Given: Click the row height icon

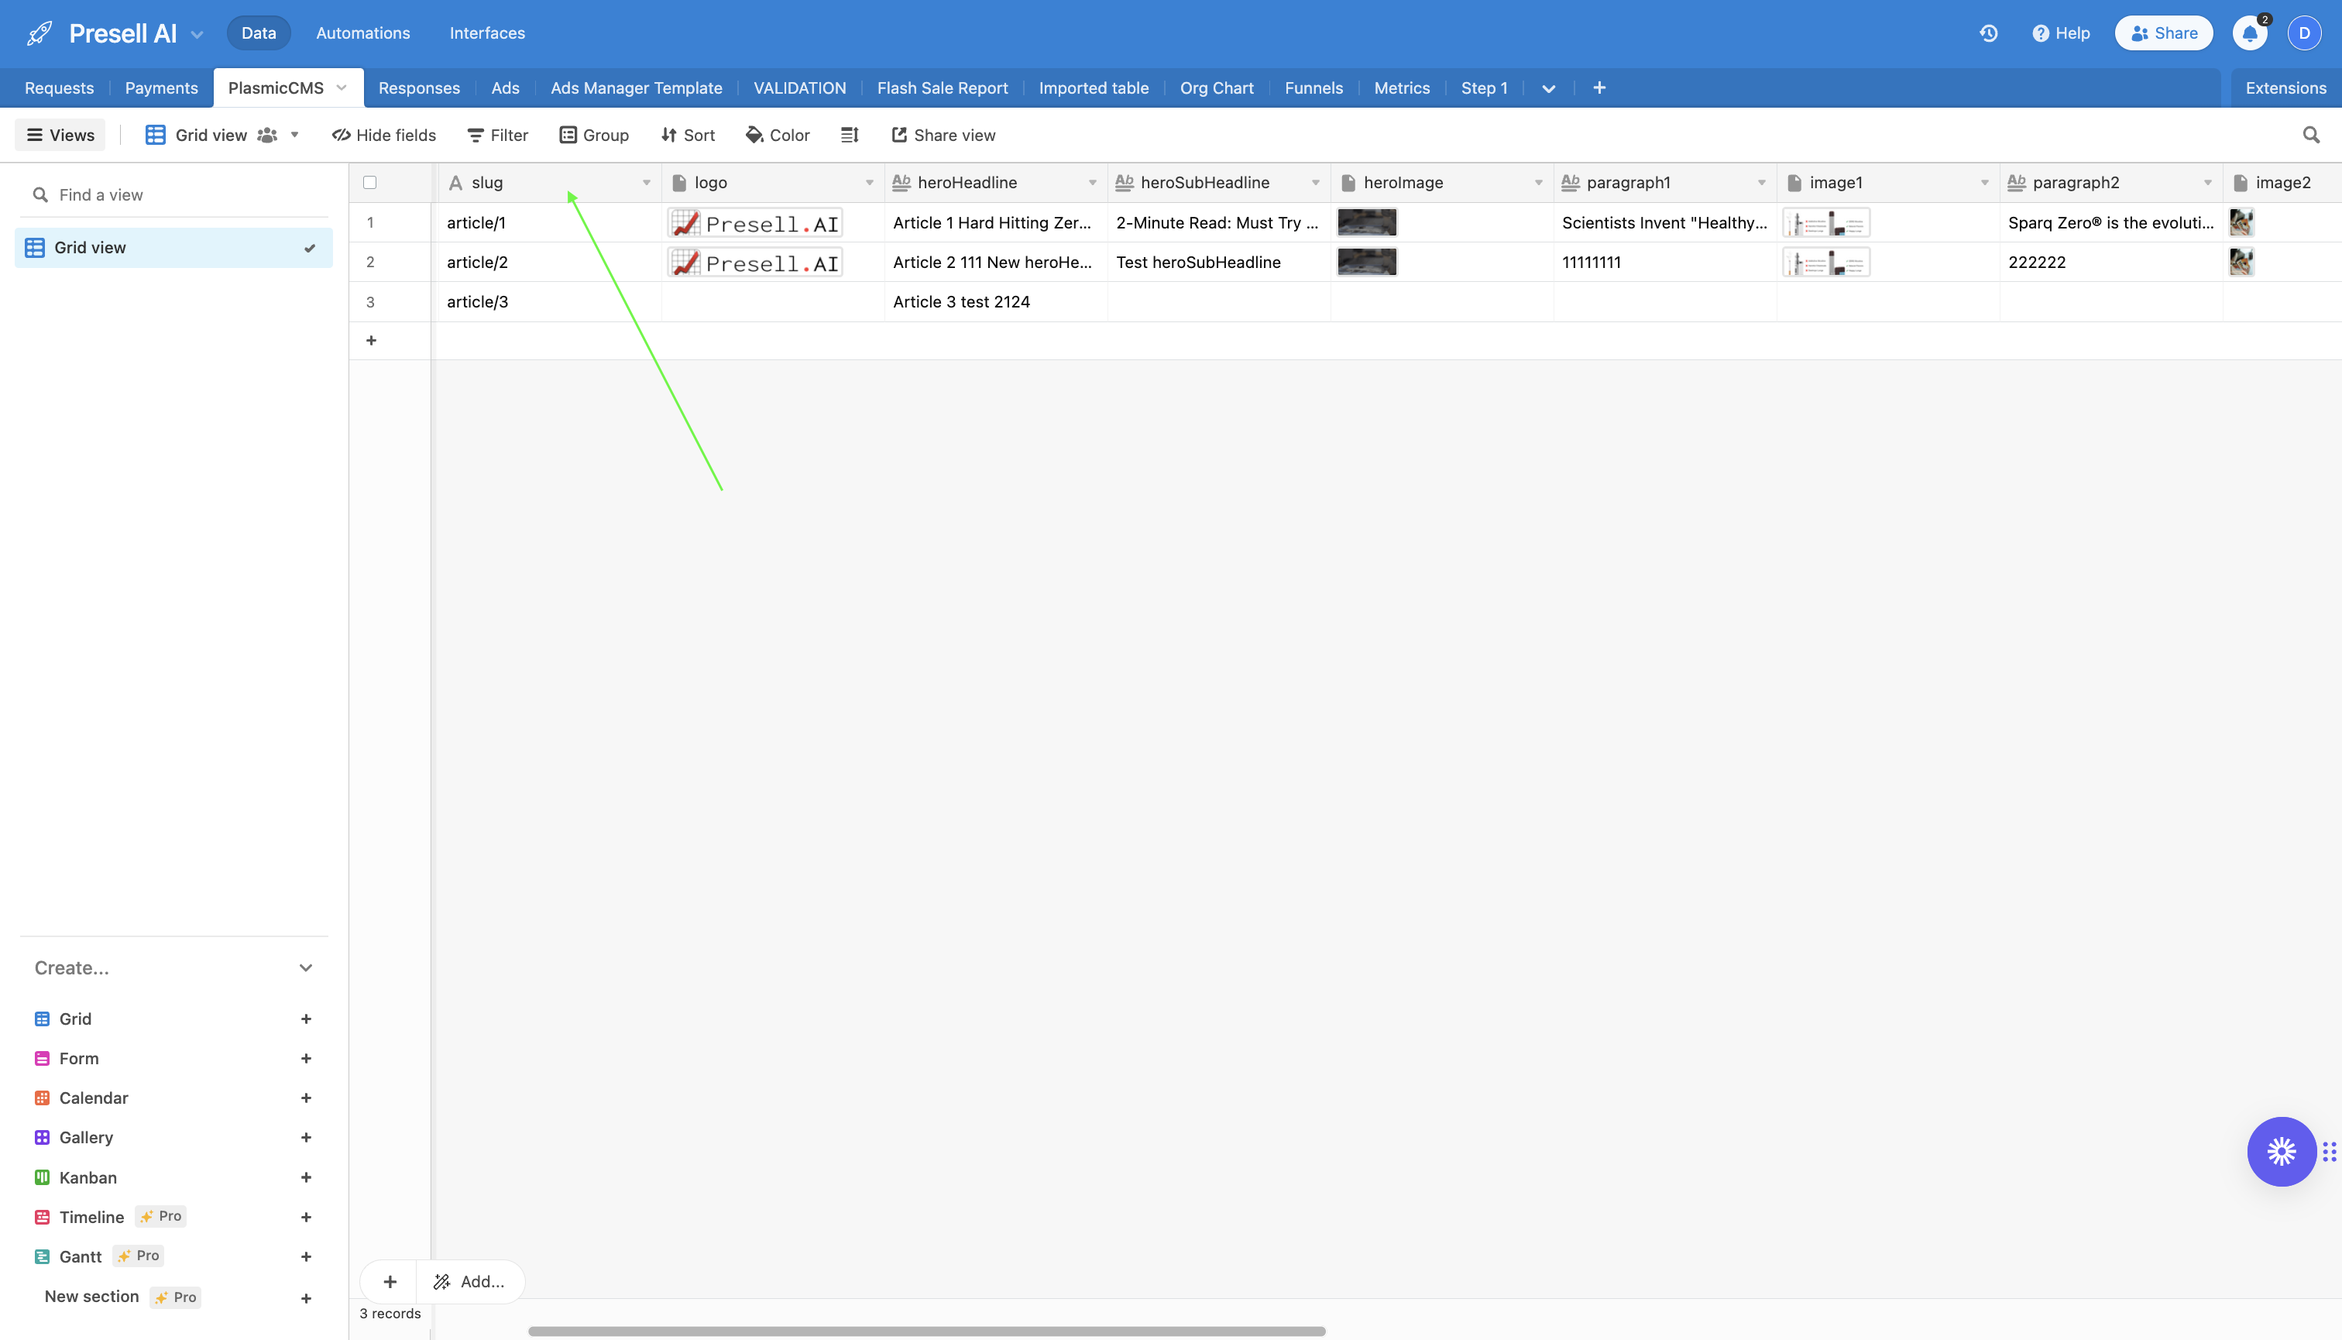Looking at the screenshot, I should (850, 136).
